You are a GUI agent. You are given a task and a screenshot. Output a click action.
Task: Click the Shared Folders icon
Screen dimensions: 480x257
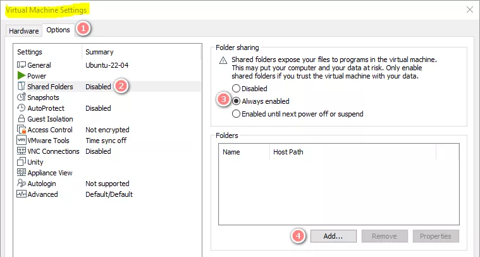(22, 86)
